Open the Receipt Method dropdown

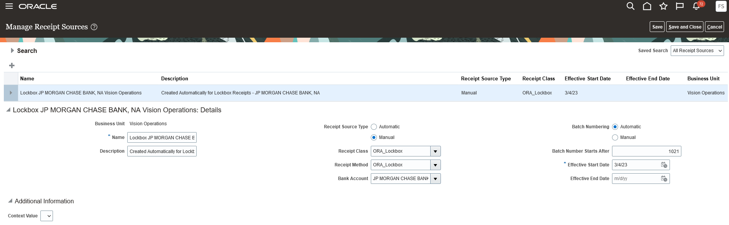[x=436, y=165]
